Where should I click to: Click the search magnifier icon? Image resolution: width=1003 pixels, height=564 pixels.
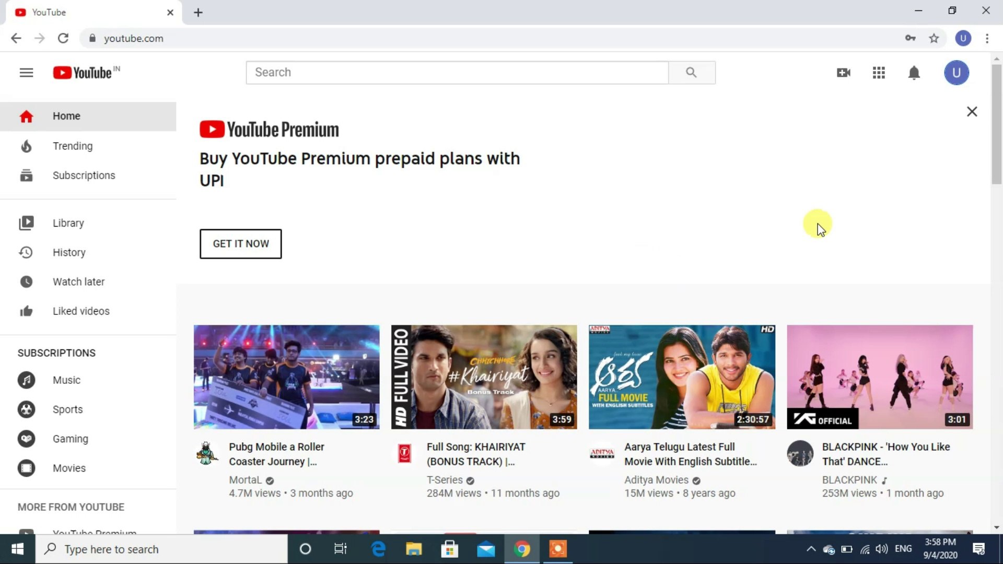(x=692, y=73)
